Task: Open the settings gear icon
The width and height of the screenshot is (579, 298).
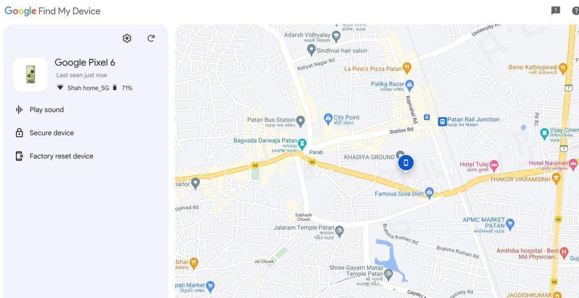Action: pos(127,38)
